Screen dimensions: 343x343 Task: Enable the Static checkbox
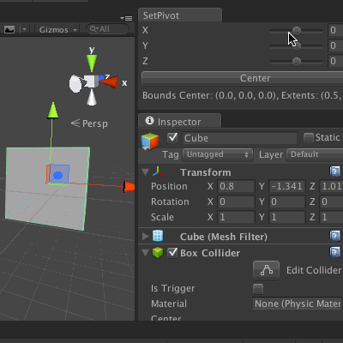pyautogui.click(x=308, y=138)
